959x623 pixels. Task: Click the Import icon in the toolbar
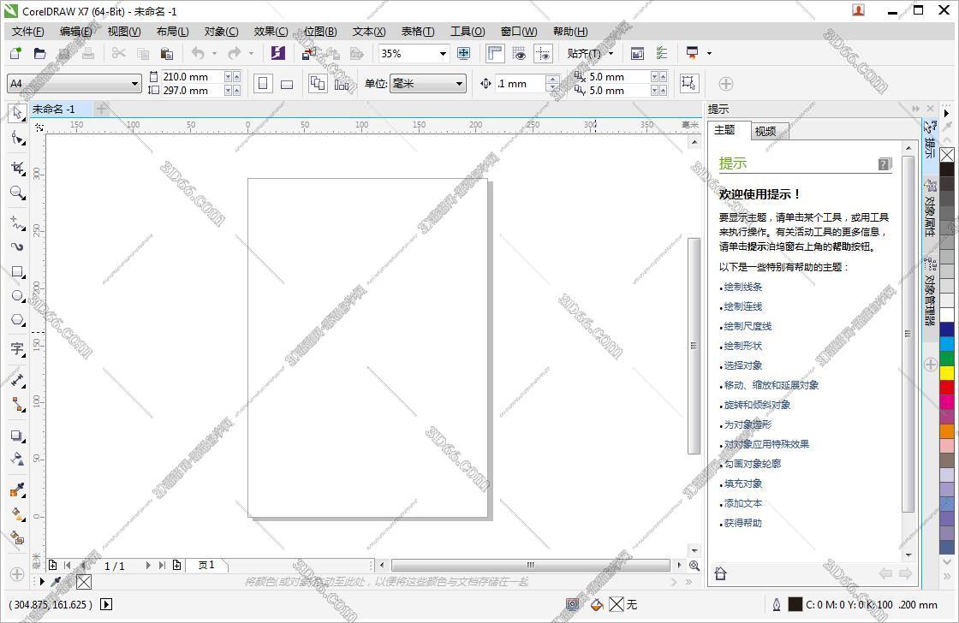(309, 53)
